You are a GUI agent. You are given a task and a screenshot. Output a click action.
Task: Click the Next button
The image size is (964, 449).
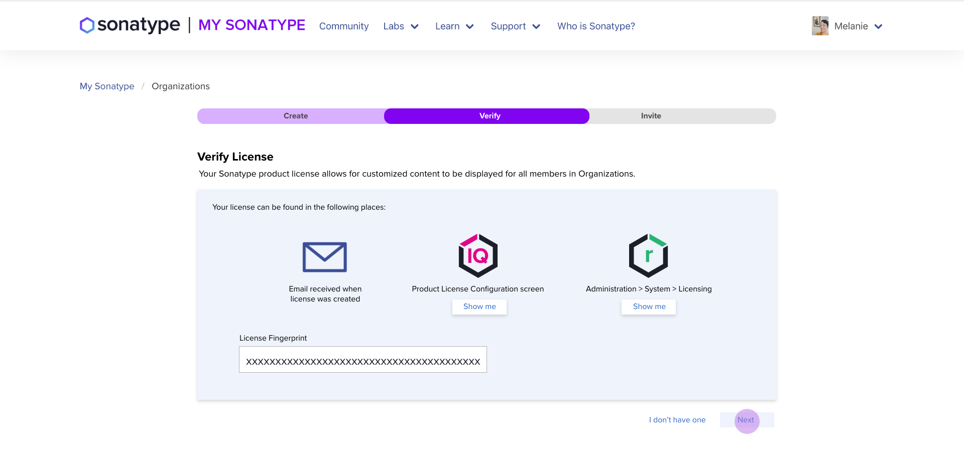click(747, 420)
